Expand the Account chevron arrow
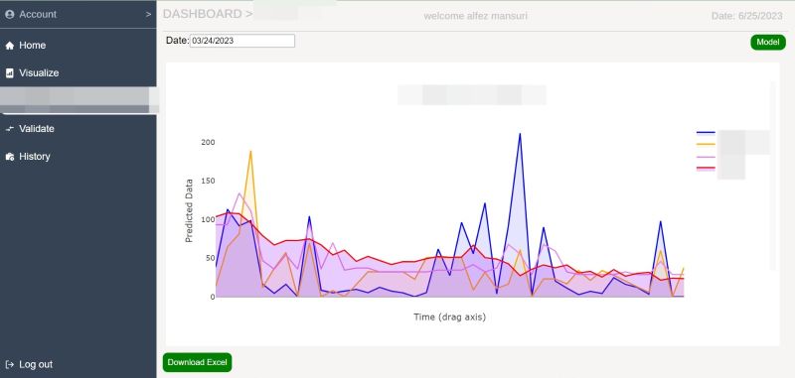 click(x=148, y=15)
